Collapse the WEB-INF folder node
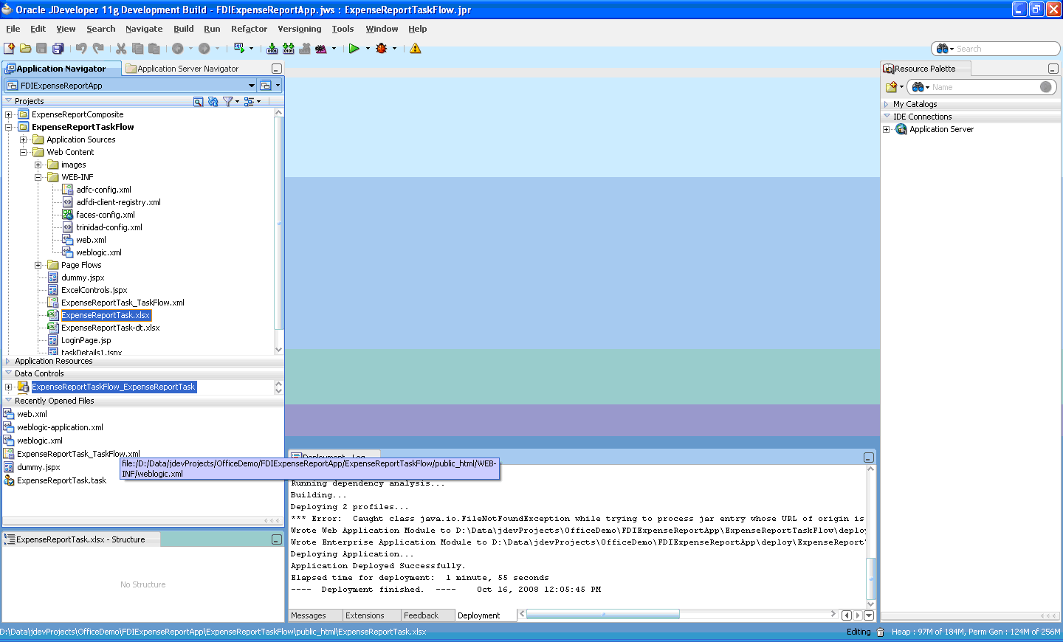Viewport: 1063px width, 642px height. coord(38,177)
